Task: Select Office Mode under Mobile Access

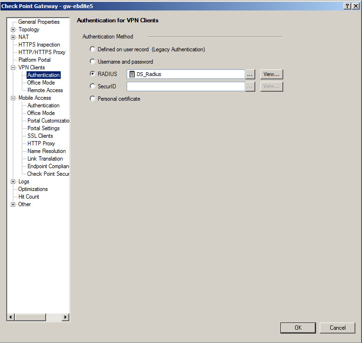Action: pos(41,113)
